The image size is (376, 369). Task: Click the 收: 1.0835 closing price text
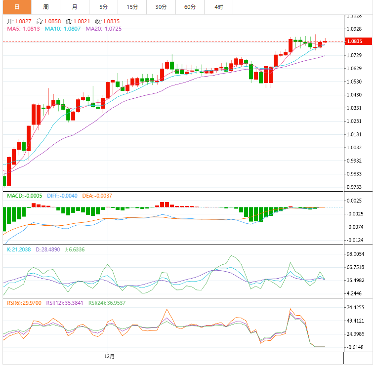107,22
